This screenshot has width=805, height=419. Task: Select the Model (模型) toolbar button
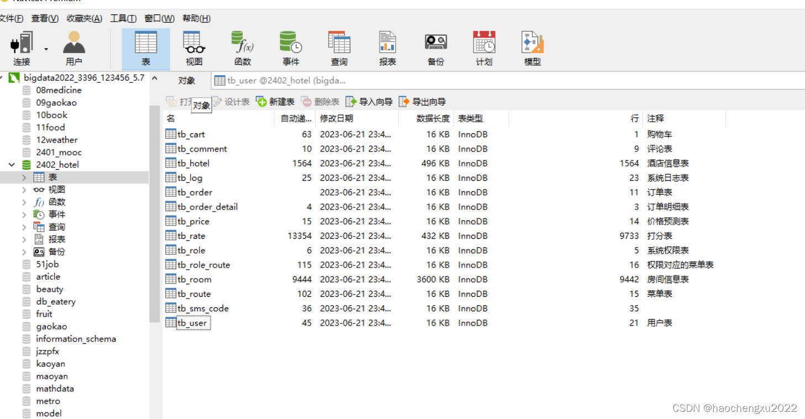pyautogui.click(x=533, y=49)
